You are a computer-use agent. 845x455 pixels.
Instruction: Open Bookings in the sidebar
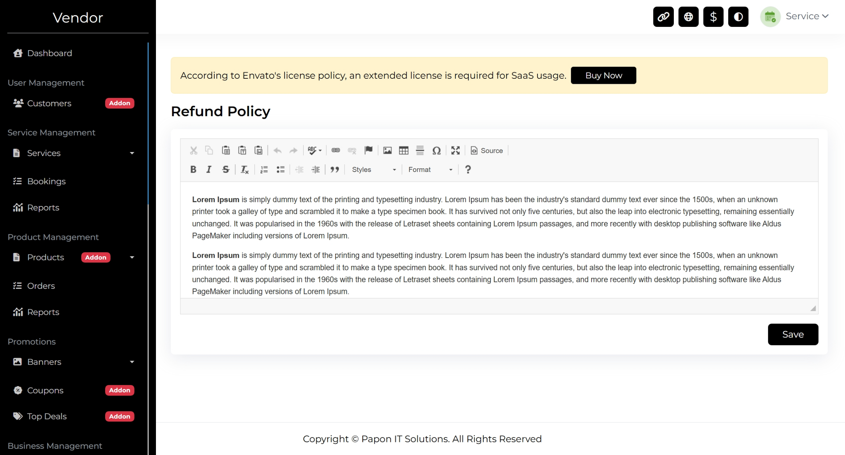46,181
